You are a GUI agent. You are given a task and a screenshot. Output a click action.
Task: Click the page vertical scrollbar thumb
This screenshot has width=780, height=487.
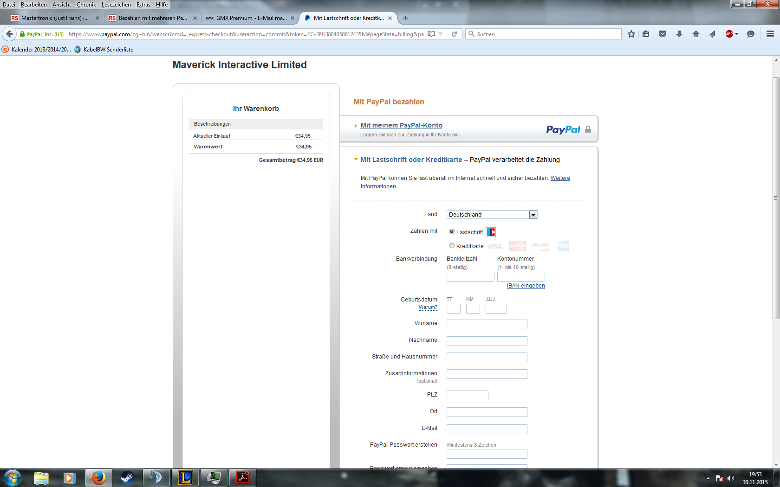click(x=776, y=198)
